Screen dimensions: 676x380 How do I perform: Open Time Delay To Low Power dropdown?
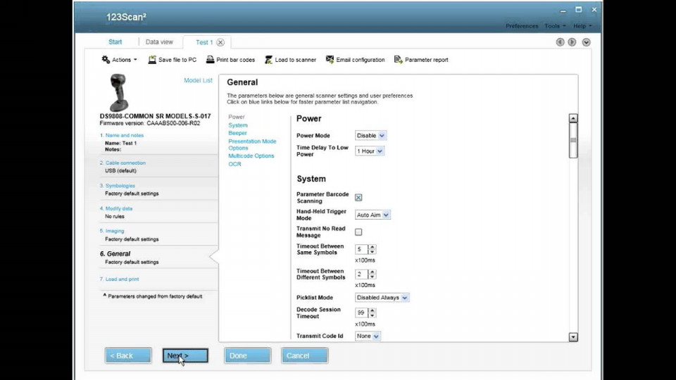point(370,151)
